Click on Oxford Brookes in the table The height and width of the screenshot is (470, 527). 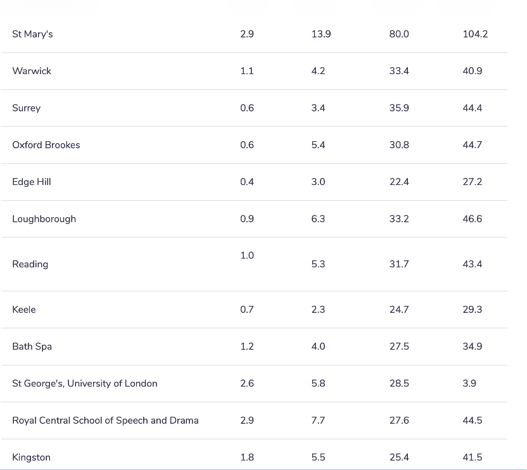46,145
